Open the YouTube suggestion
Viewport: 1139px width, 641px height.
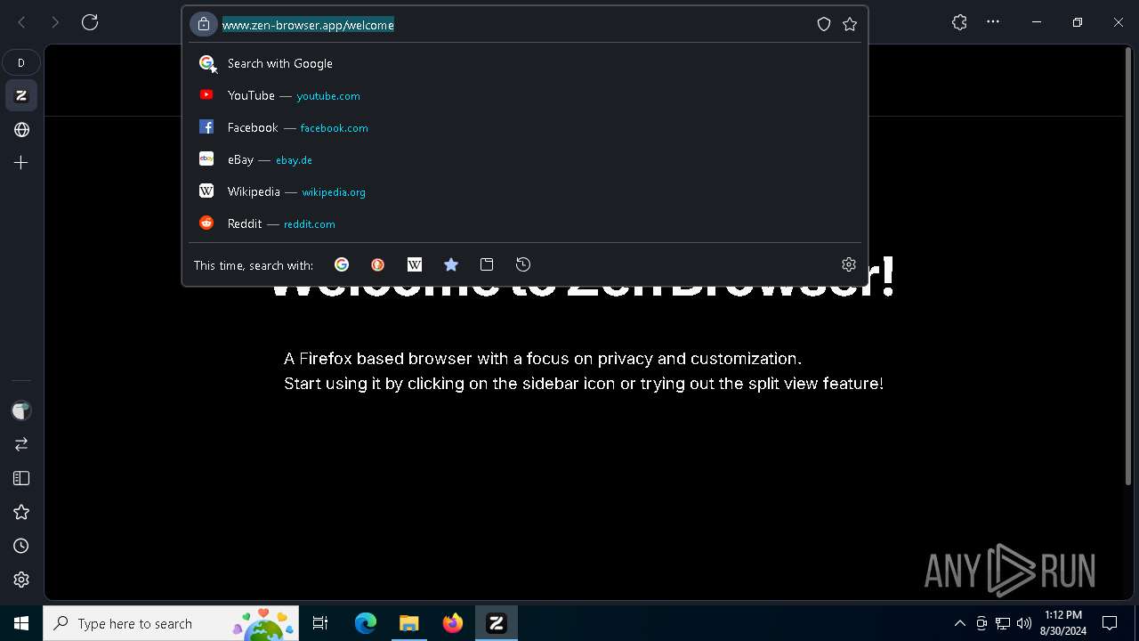point(525,95)
